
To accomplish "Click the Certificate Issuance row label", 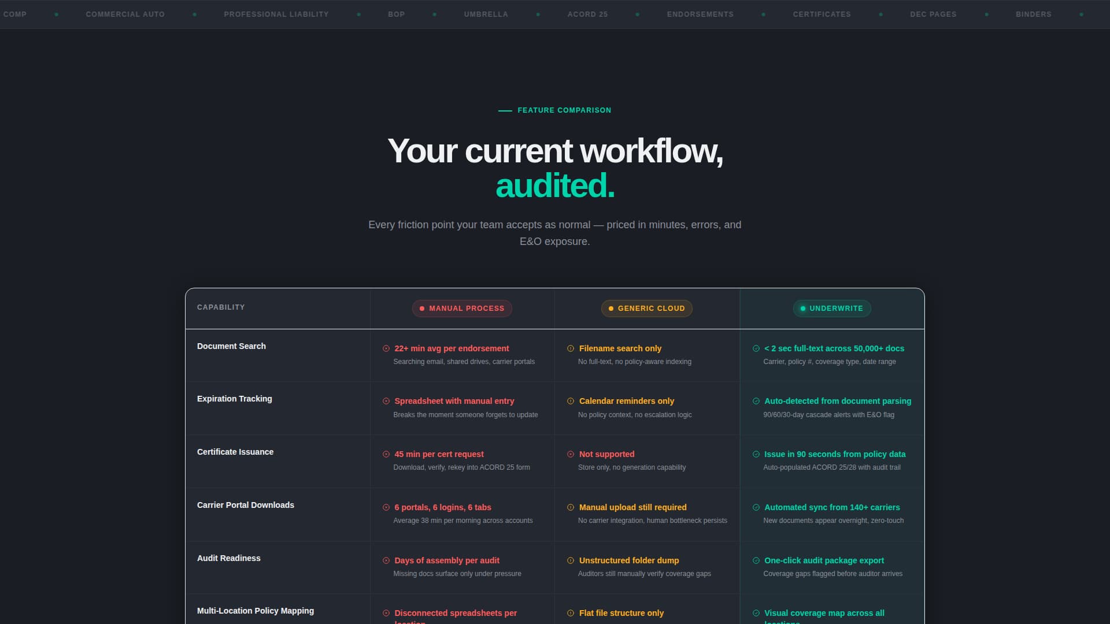I will pos(235,452).
